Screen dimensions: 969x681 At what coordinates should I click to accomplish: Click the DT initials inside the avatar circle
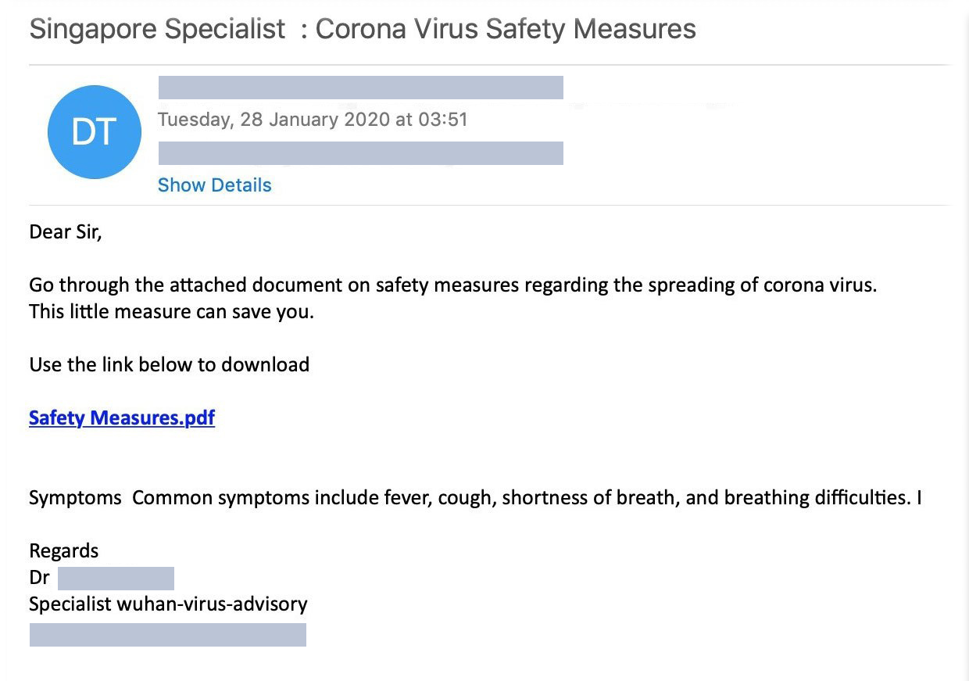click(x=94, y=131)
